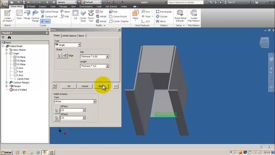Viewport: 275px width, 155px height.
Task: Create a work Point
Action: (x=146, y=16)
